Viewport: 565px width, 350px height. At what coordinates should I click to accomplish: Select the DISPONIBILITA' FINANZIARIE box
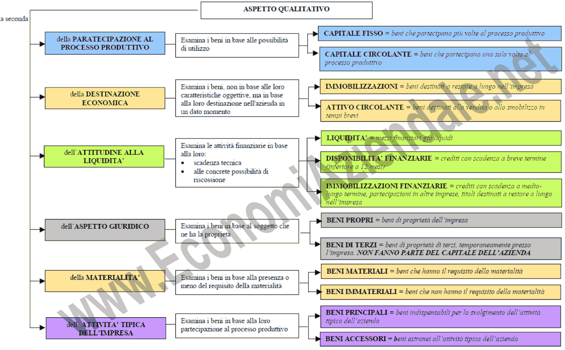click(441, 162)
